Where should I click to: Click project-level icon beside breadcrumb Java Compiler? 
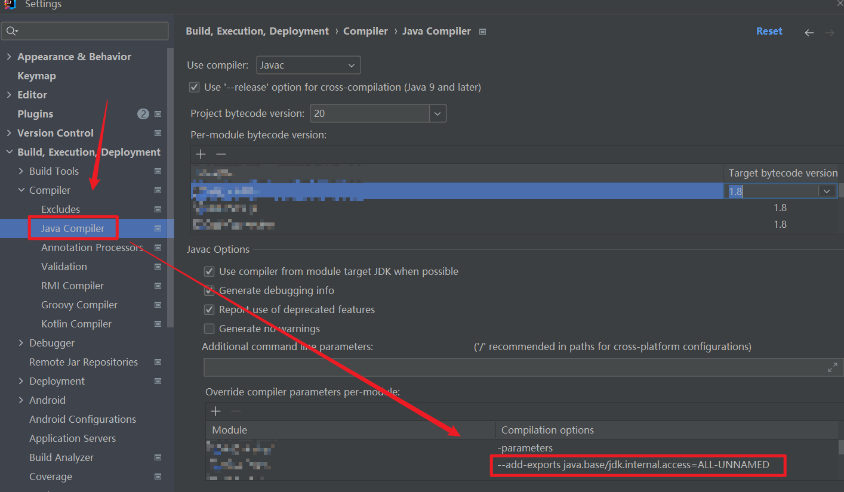pyautogui.click(x=482, y=32)
